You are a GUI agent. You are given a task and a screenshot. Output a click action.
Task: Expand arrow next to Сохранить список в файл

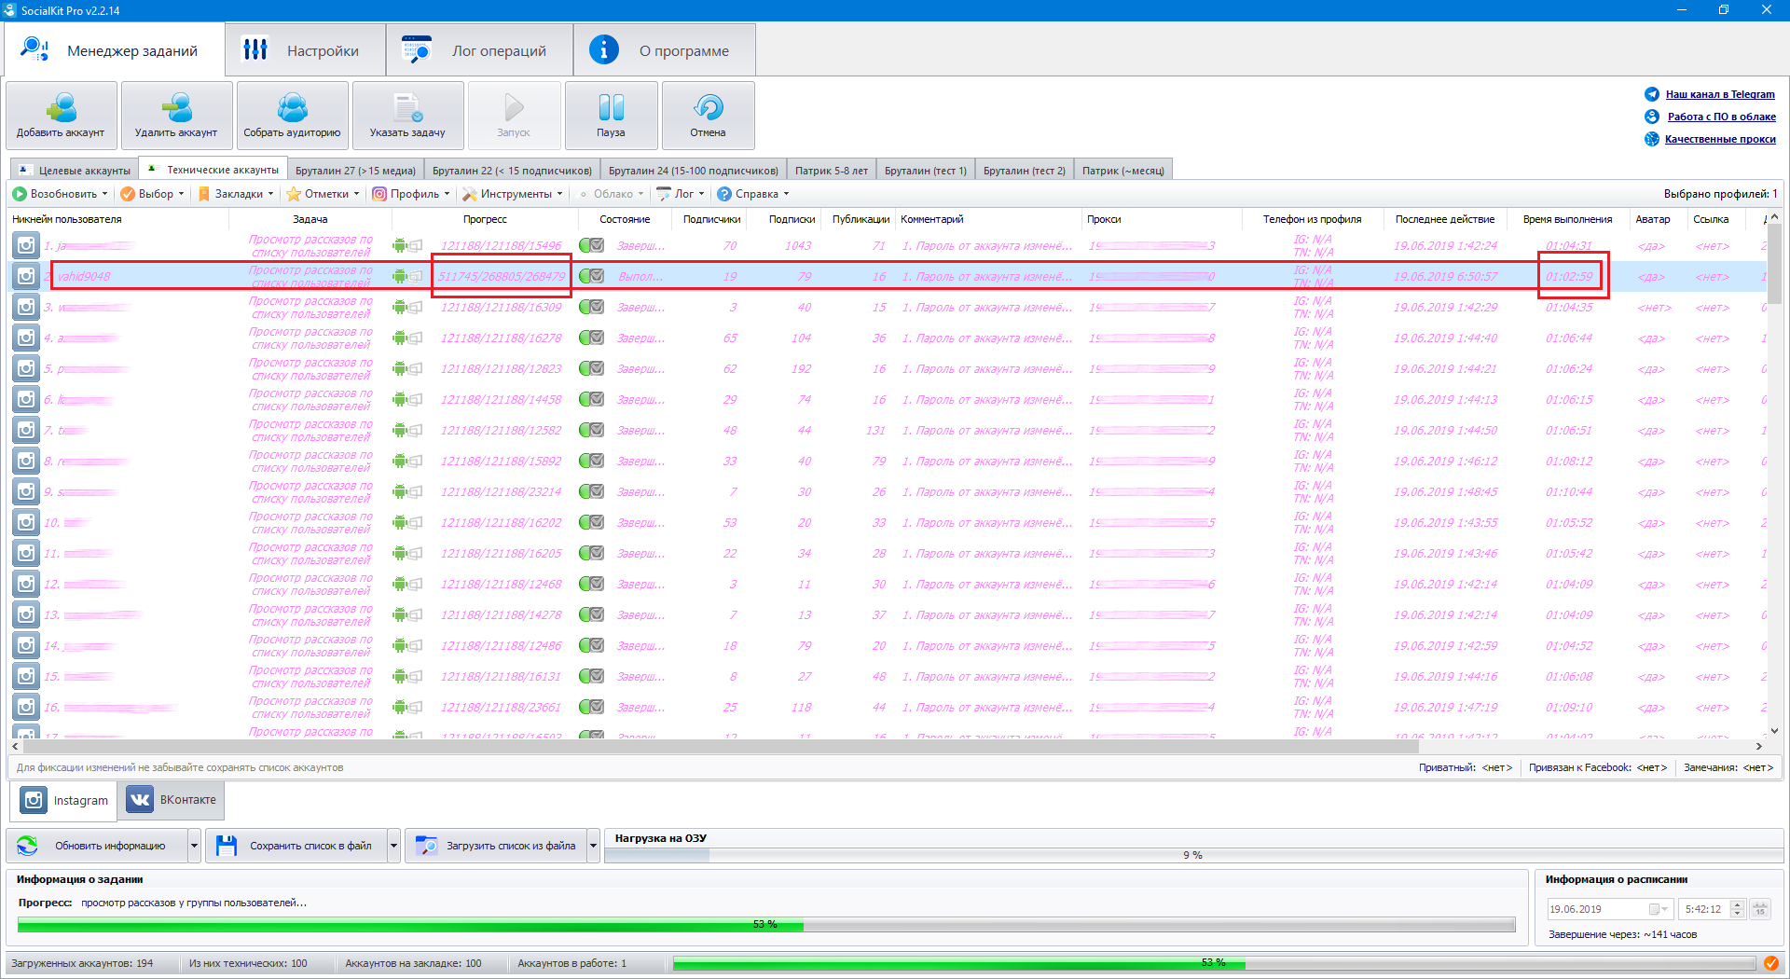pyautogui.click(x=394, y=846)
